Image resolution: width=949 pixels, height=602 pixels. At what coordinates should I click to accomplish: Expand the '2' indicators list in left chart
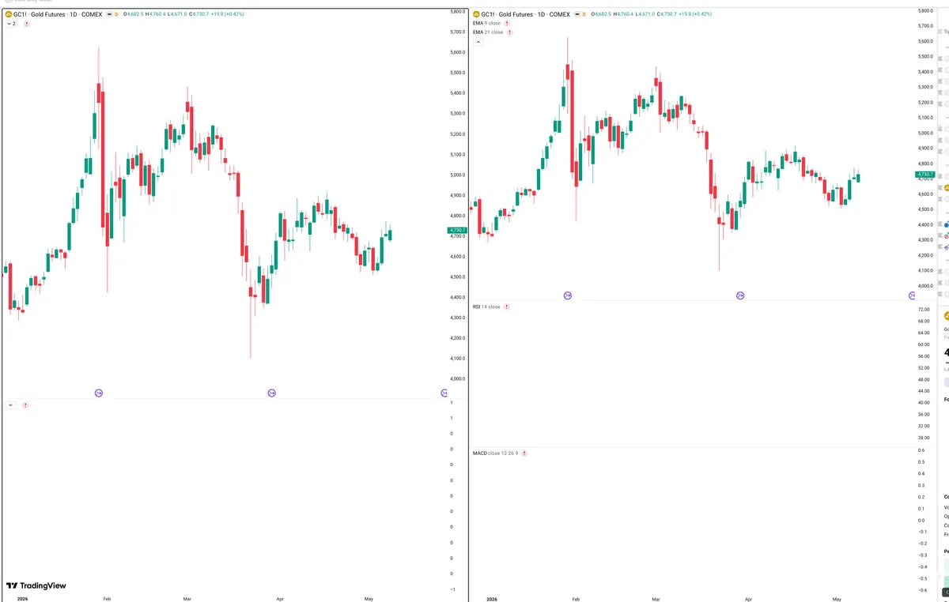pos(11,24)
